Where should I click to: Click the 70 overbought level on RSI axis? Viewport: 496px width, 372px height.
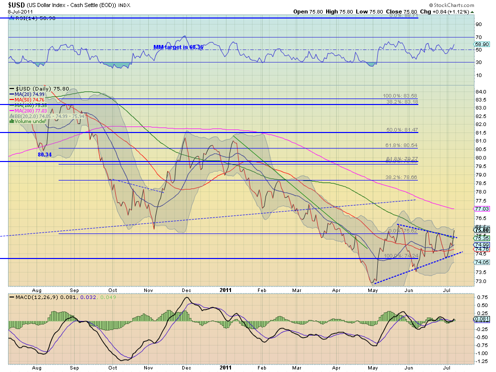478,37
